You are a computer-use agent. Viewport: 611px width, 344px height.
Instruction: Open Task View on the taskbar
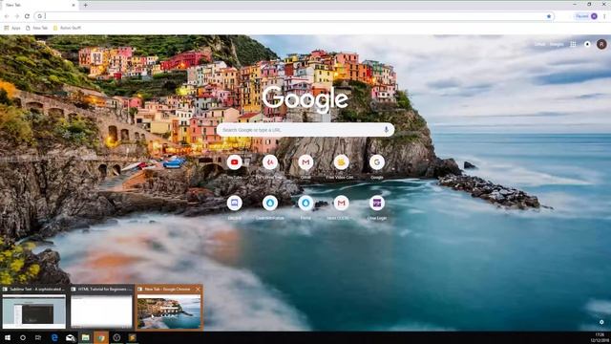click(38, 337)
